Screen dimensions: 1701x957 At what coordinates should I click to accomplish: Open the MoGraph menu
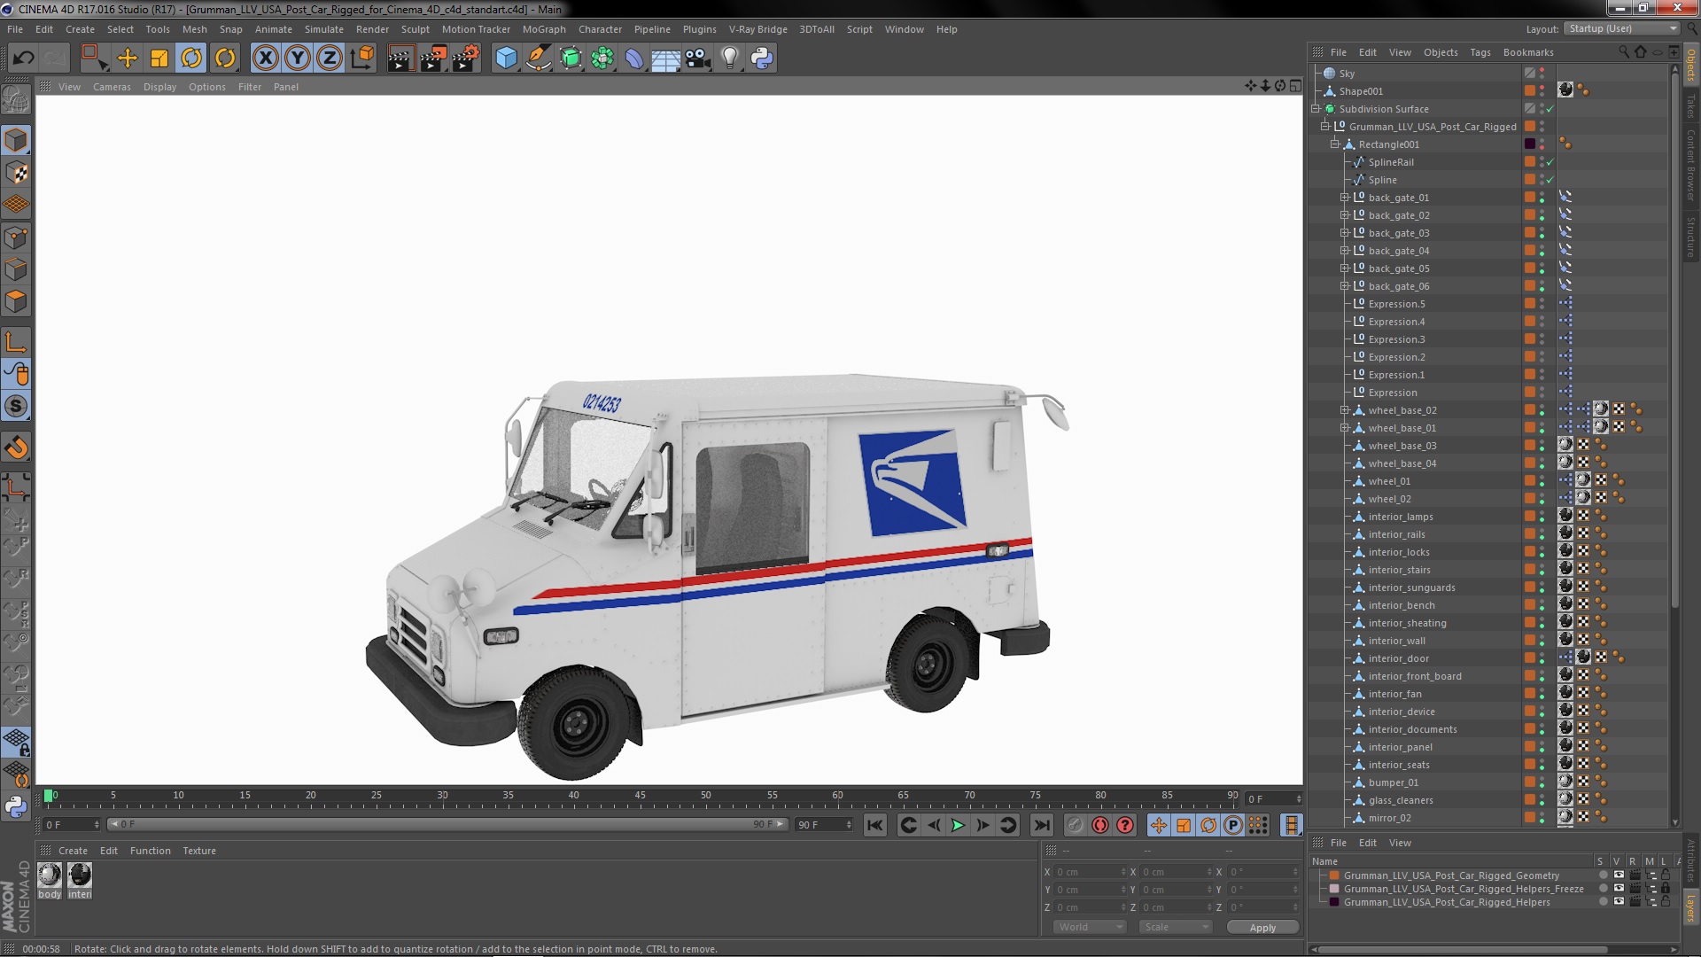[x=544, y=29]
